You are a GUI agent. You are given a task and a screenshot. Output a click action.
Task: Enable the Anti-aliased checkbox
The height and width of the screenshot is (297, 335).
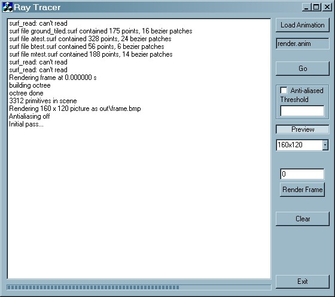(x=284, y=90)
